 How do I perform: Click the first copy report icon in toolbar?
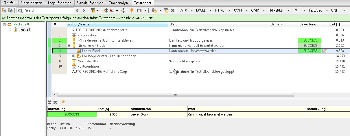click(x=4, y=10)
